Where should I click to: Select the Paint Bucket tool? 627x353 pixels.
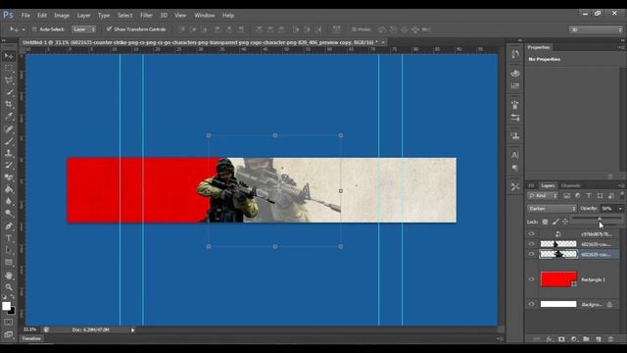pyautogui.click(x=9, y=189)
